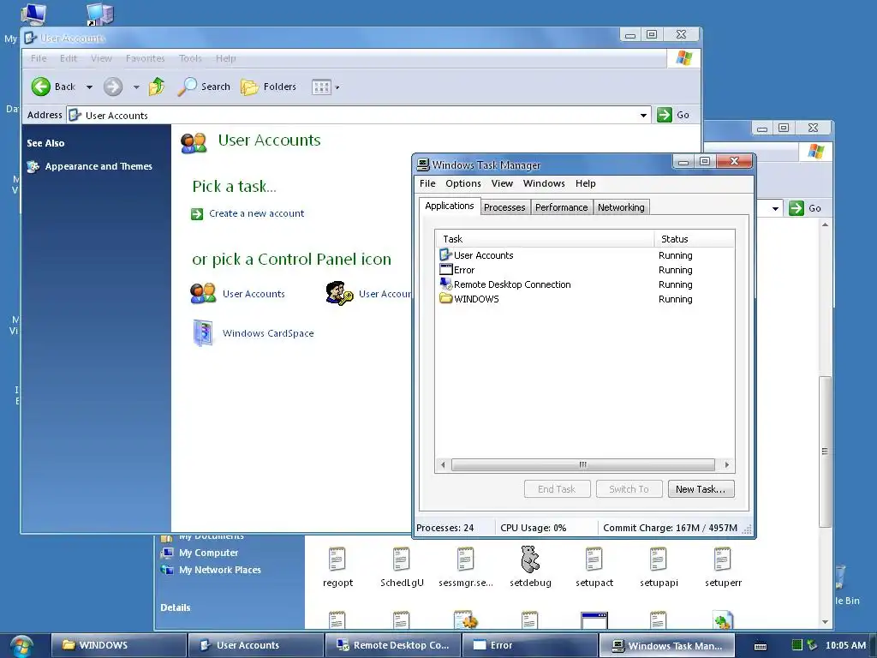Sort by the Task column header
Screen dimensions: 877x658
(545, 239)
